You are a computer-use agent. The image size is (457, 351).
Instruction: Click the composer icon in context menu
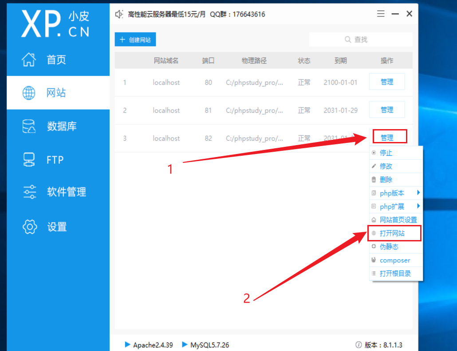374,260
